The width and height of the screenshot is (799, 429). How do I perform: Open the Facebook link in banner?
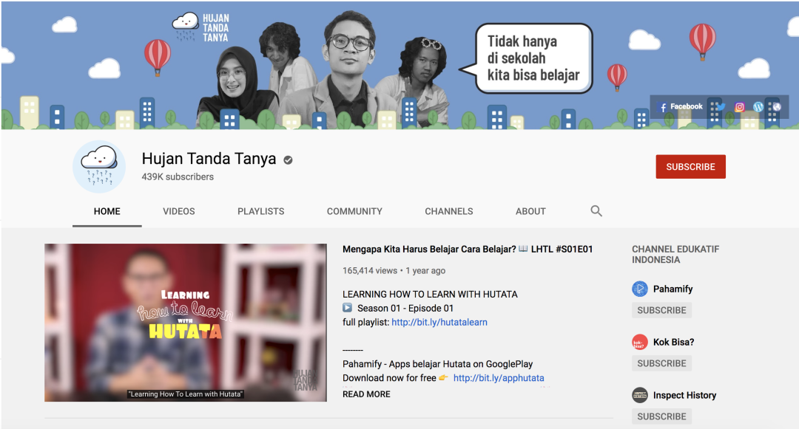[x=681, y=107]
